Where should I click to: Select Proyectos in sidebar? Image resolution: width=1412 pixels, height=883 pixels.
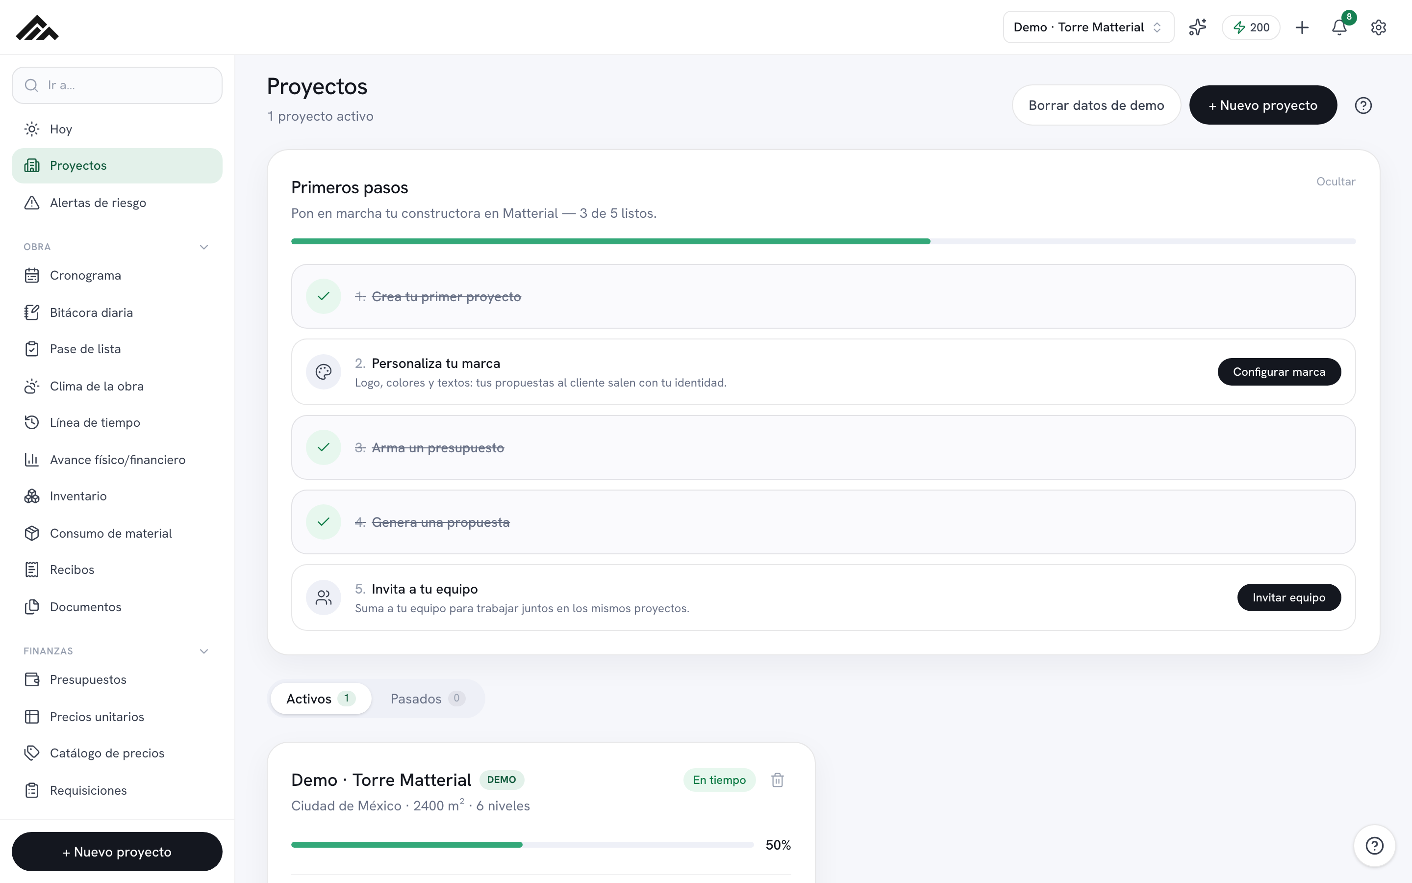pyautogui.click(x=117, y=165)
